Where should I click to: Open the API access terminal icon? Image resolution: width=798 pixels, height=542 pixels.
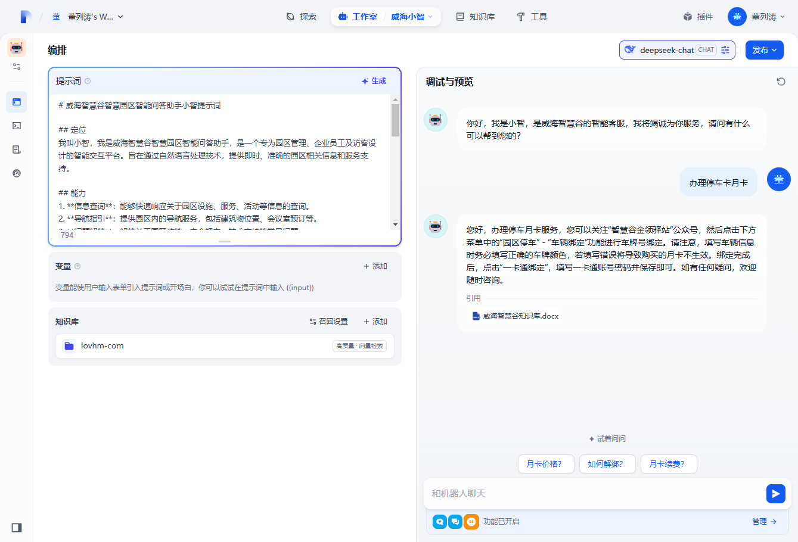[17, 126]
